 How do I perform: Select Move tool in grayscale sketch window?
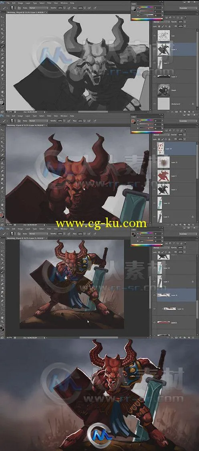[x=2, y=17]
